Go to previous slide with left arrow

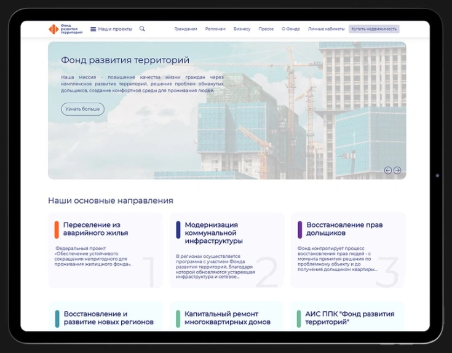pyautogui.click(x=388, y=170)
